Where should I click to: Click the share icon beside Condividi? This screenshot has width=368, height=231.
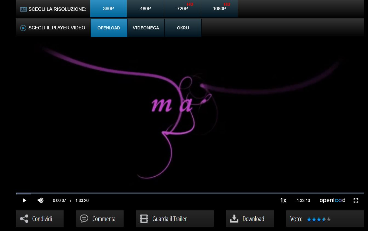tap(24, 219)
